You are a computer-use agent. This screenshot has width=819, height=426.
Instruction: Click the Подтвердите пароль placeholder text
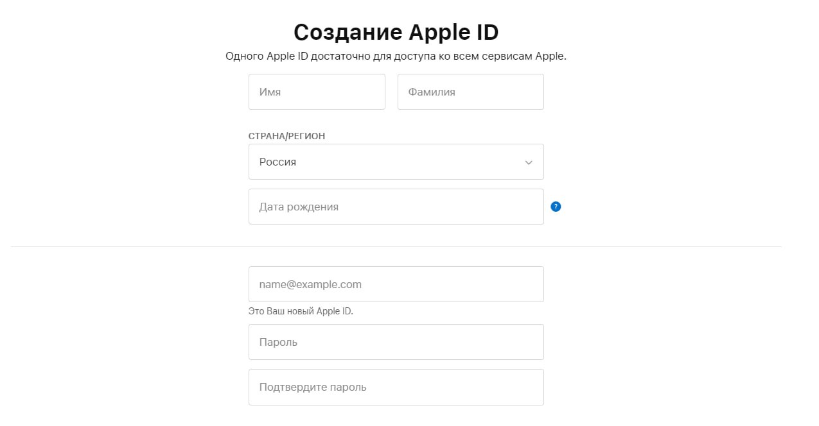tap(313, 388)
